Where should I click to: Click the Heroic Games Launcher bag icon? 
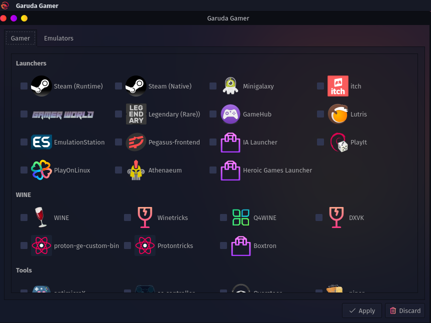pos(230,170)
